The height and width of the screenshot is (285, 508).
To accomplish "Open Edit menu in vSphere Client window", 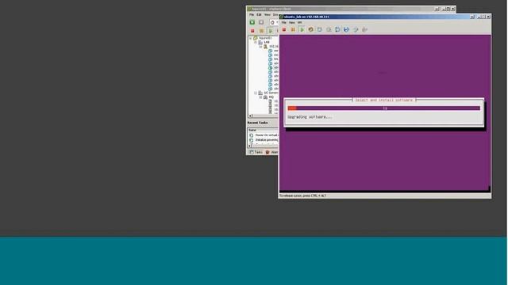I will [x=259, y=14].
